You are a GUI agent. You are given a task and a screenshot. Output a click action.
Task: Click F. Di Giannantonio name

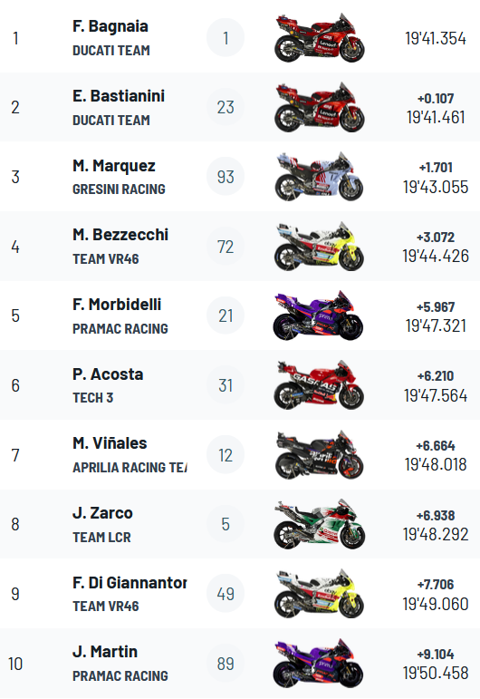coord(130,583)
